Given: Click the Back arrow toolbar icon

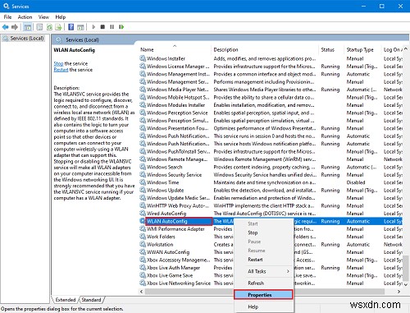Looking at the screenshot, I should coord(5,27).
